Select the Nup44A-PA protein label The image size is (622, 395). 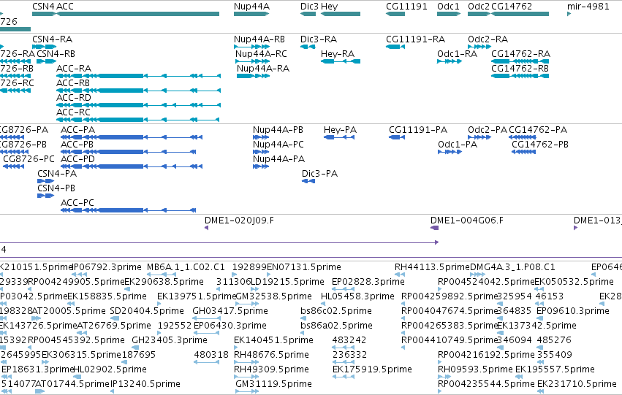279,159
